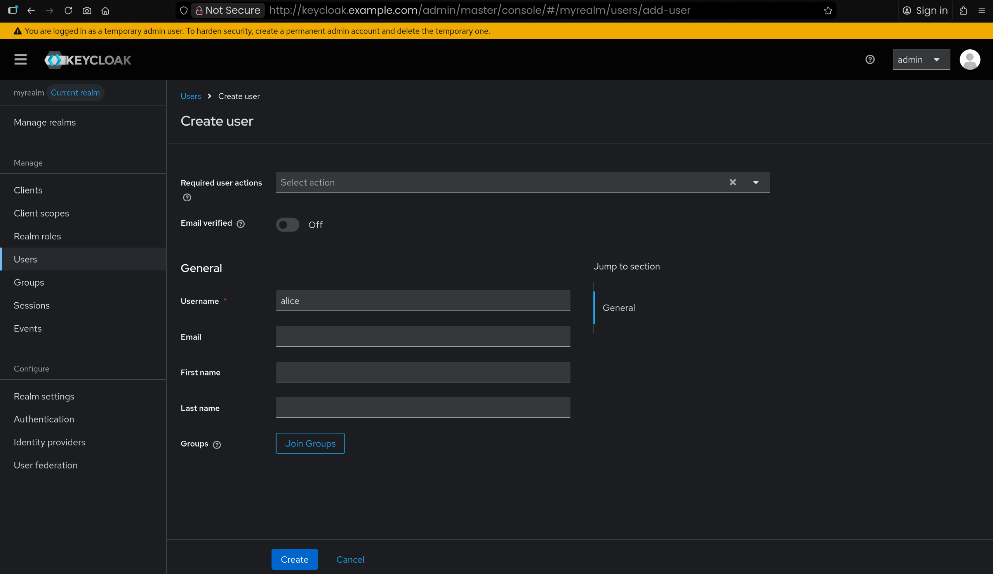The height and width of the screenshot is (574, 993).
Task: Clear the Required user actions selection
Action: pos(732,182)
